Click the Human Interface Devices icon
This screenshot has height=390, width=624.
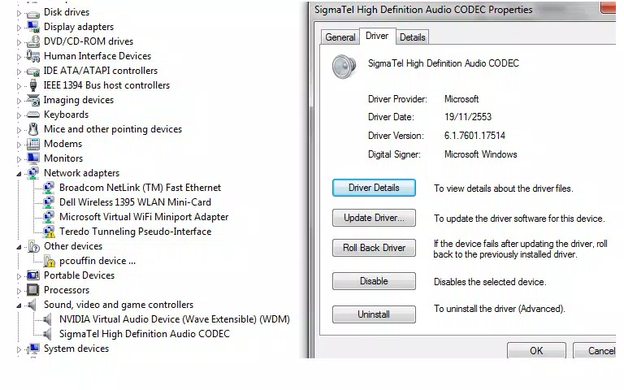point(33,56)
